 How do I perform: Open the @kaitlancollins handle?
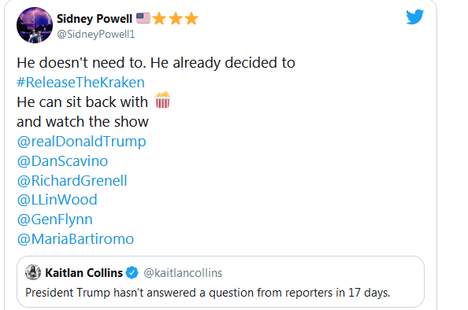pos(183,273)
